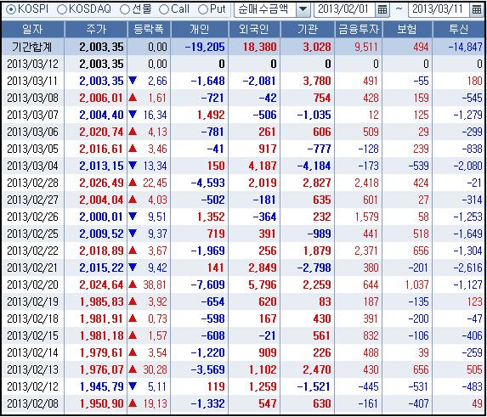The image size is (487, 417).
Task: Click the 개인 column header
Action: (200, 29)
